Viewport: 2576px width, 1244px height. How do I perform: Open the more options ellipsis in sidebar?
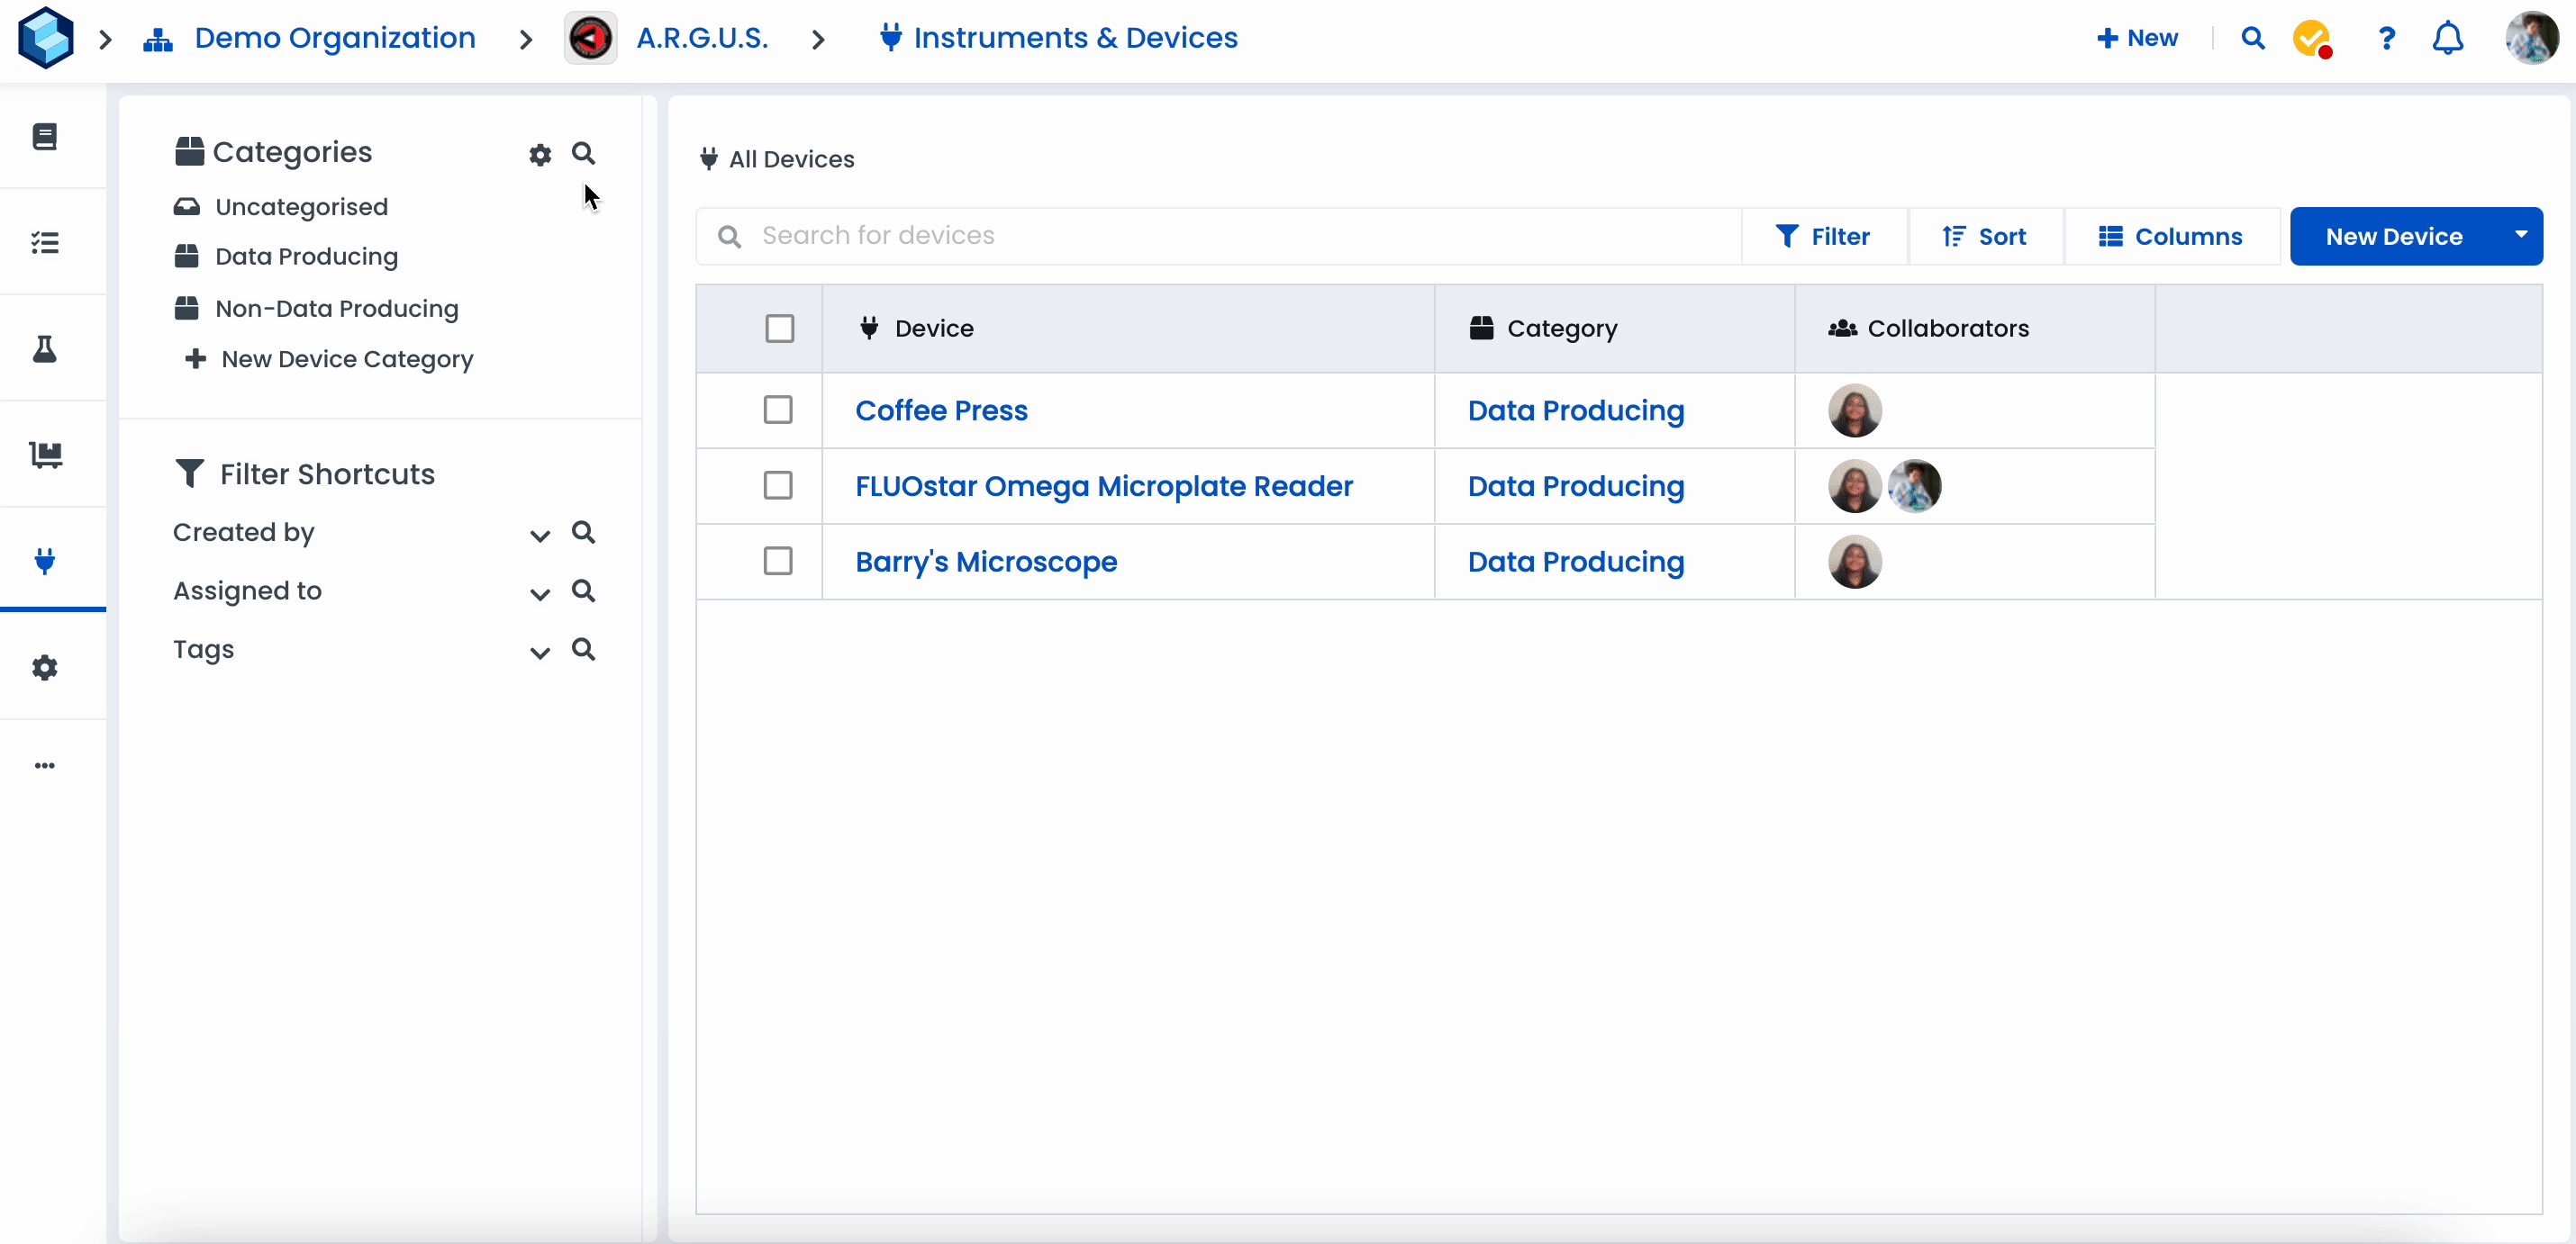point(45,765)
